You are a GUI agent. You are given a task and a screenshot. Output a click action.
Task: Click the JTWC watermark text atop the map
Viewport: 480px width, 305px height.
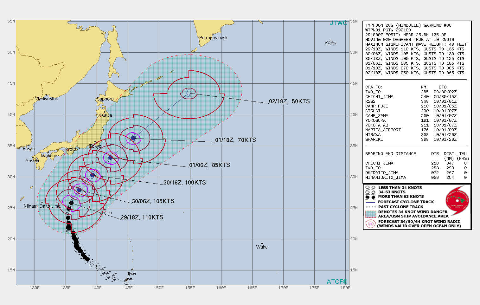338,23
